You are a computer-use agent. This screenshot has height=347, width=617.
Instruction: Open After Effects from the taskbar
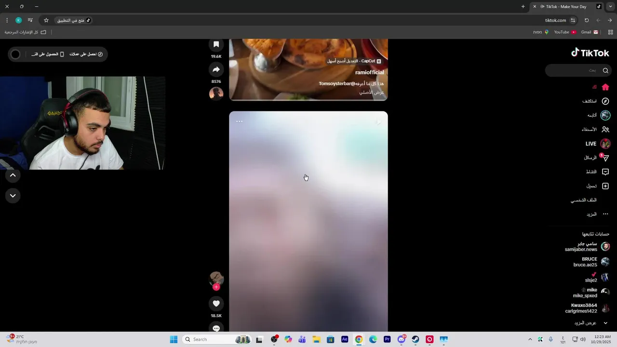[345, 339]
